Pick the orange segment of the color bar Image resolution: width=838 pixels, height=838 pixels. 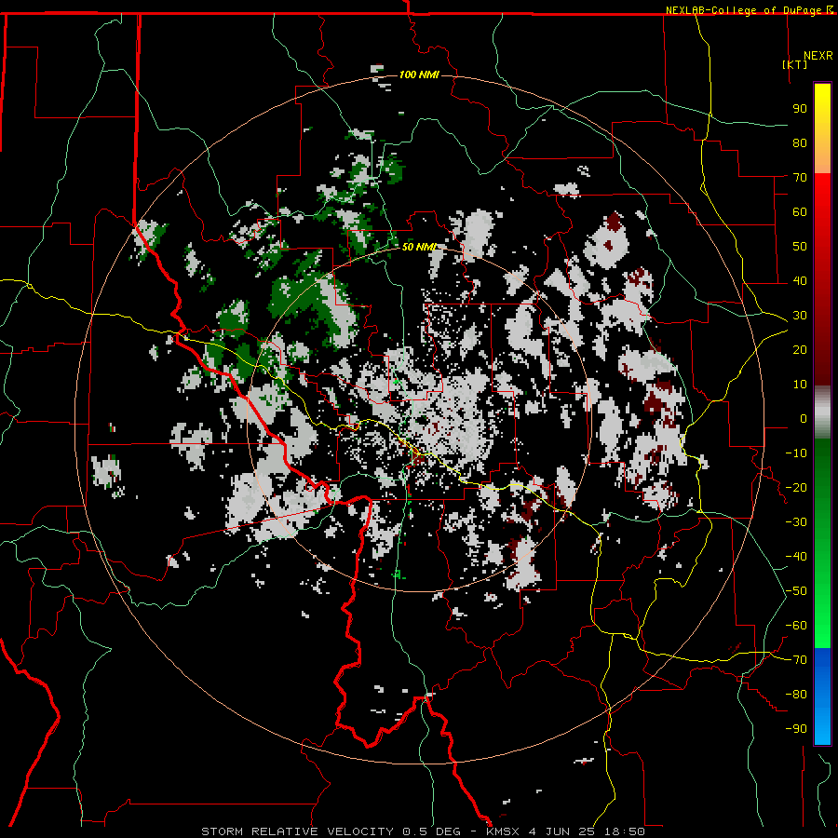pyautogui.click(x=822, y=157)
